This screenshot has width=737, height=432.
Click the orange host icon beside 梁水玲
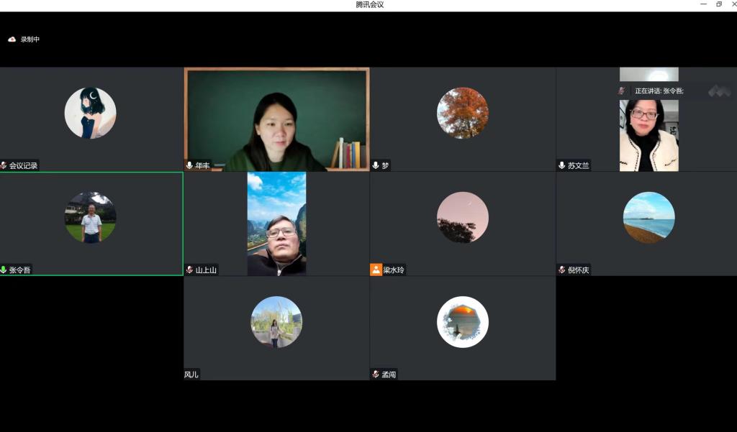point(376,270)
